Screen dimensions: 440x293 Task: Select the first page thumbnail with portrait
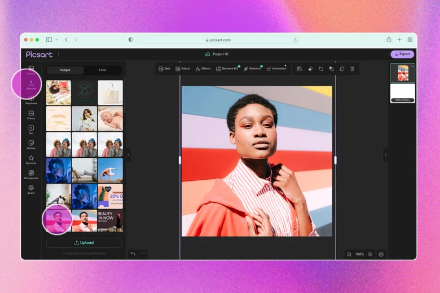[402, 73]
